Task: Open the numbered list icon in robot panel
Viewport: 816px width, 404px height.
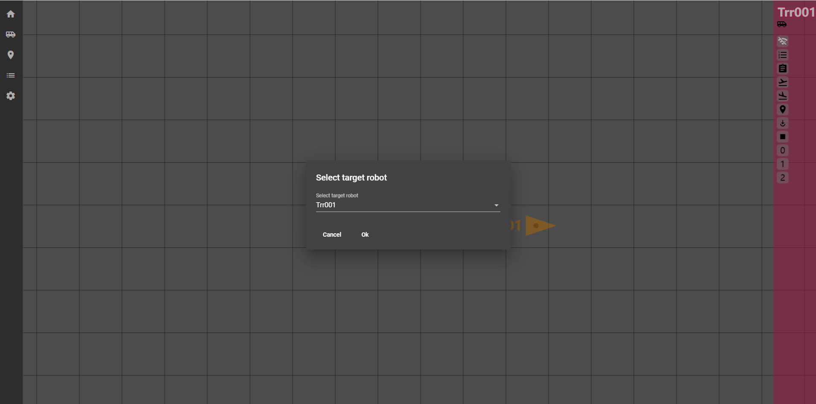Action: point(783,55)
